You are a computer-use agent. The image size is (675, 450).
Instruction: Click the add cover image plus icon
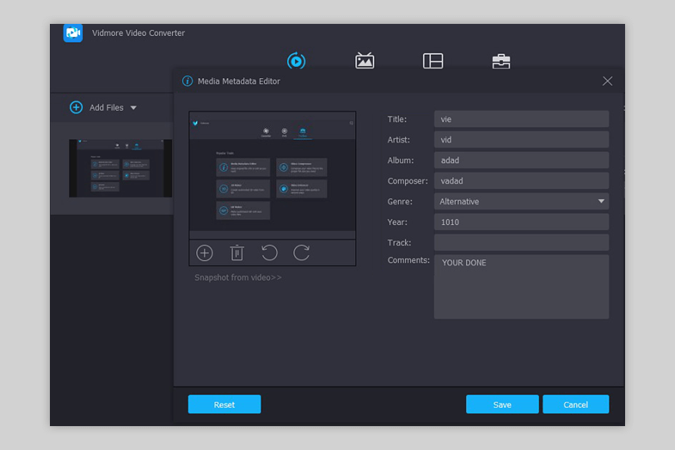pyautogui.click(x=204, y=253)
